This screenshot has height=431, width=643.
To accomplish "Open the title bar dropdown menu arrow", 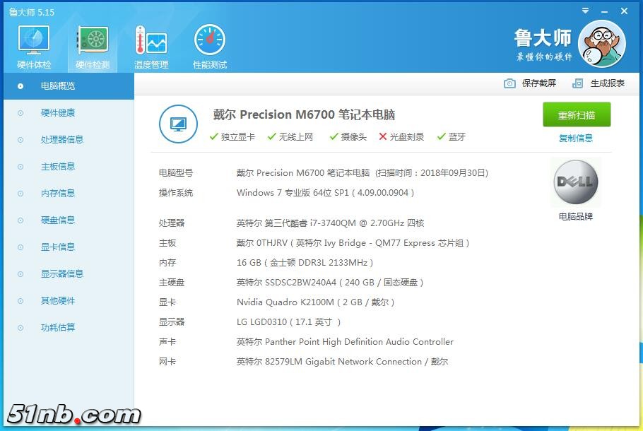I will (x=586, y=11).
